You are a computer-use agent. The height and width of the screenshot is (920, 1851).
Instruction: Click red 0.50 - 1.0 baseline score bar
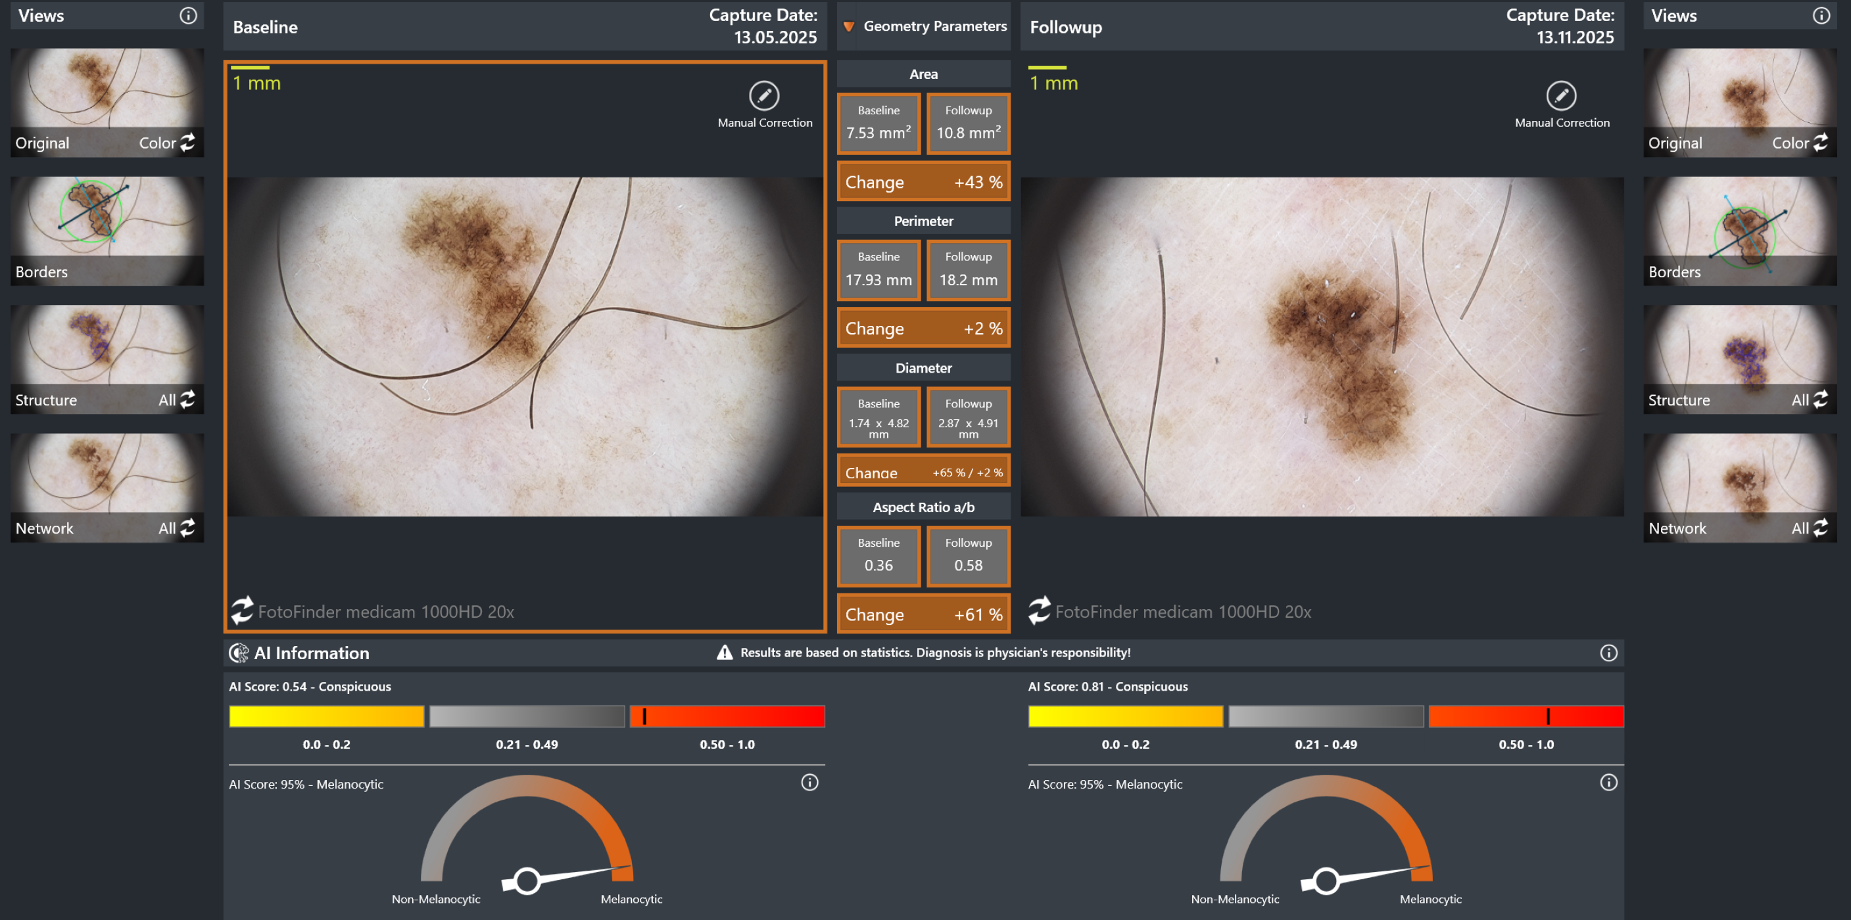point(727,716)
